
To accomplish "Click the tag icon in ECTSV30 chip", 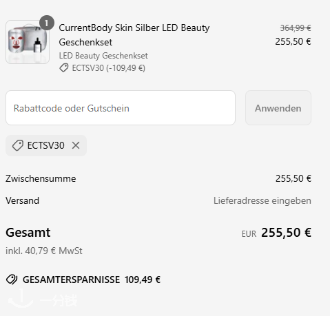I will coord(18,145).
